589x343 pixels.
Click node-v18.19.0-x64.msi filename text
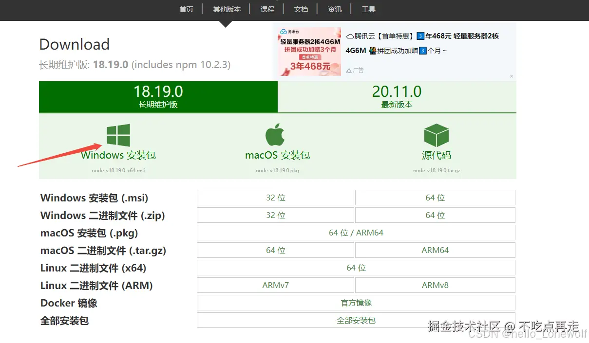pos(118,171)
